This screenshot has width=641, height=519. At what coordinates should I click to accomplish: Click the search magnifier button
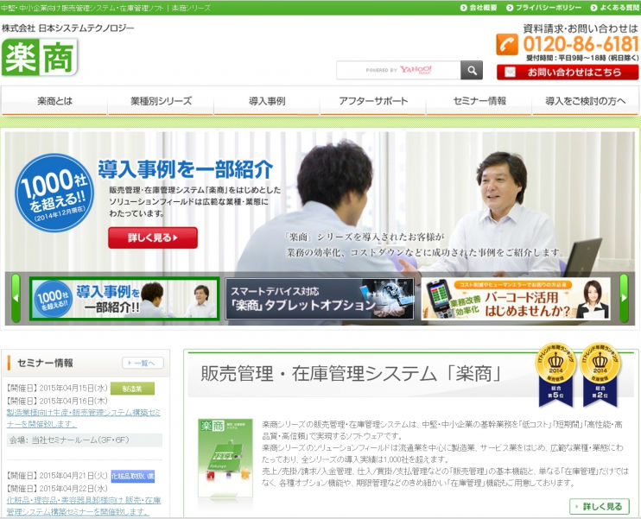click(472, 70)
